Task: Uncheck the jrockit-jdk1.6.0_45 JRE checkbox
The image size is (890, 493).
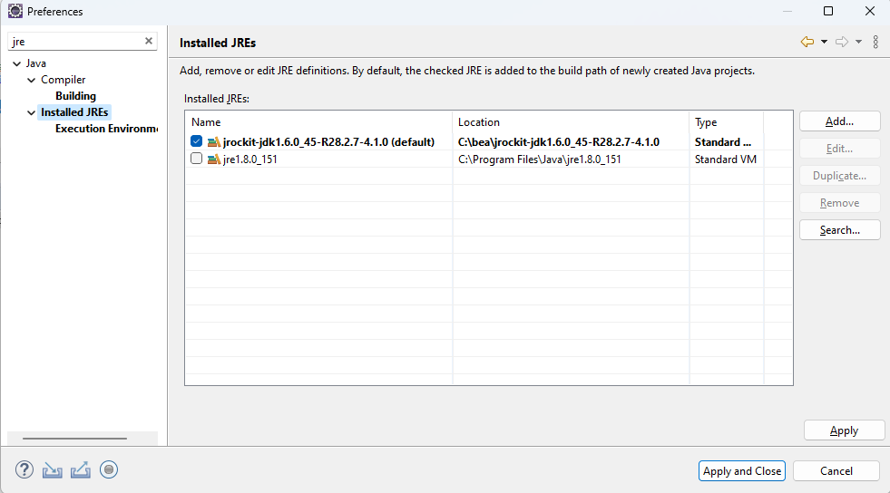Action: [196, 141]
